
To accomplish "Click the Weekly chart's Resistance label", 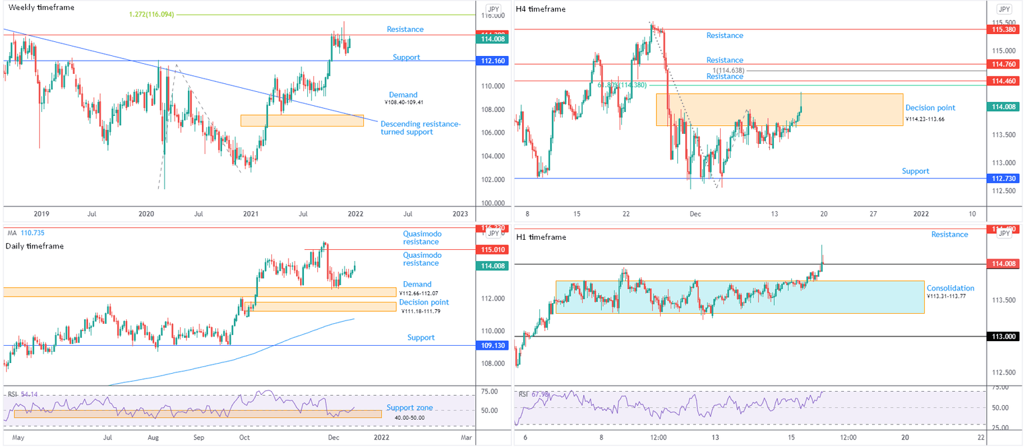I will [405, 29].
